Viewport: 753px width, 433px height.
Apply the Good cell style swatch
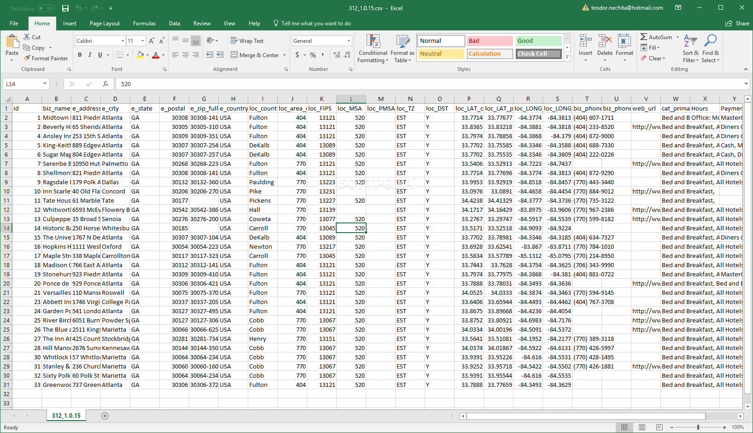(x=538, y=41)
